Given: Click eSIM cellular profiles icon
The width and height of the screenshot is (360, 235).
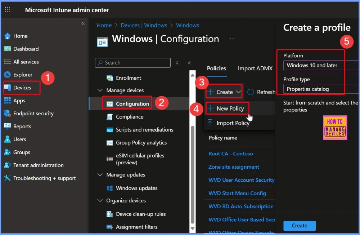Looking at the screenshot, I should (110, 159).
